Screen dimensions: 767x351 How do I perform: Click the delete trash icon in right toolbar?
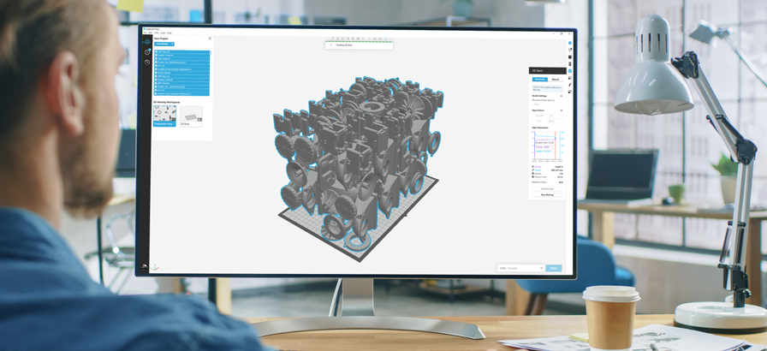(570, 64)
